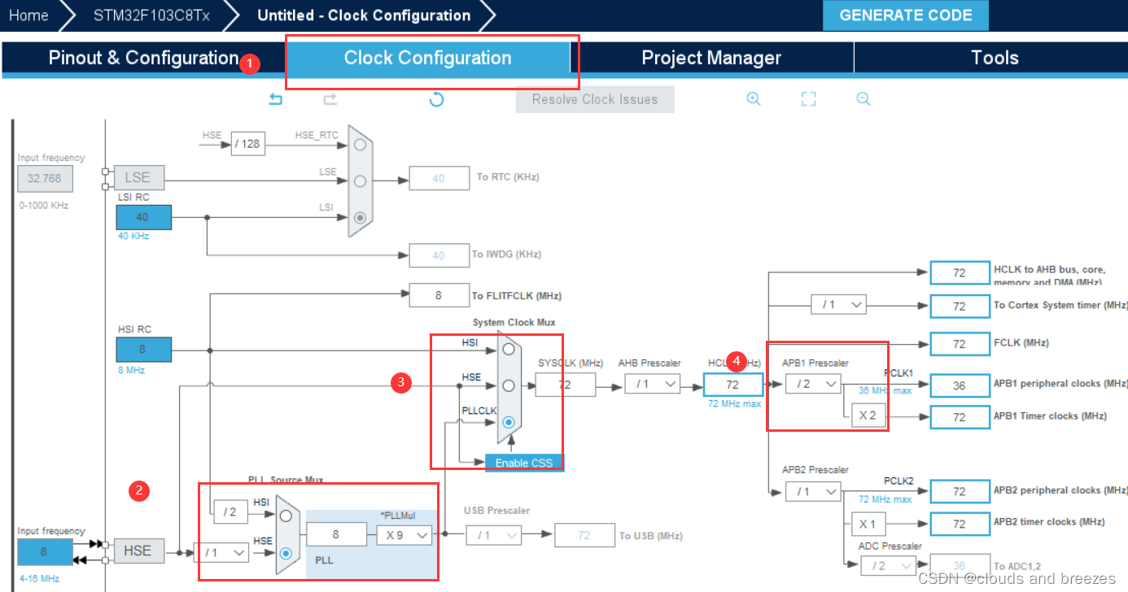Open the APB1 Prescaler dropdown
The height and width of the screenshot is (592, 1128).
[x=813, y=384]
